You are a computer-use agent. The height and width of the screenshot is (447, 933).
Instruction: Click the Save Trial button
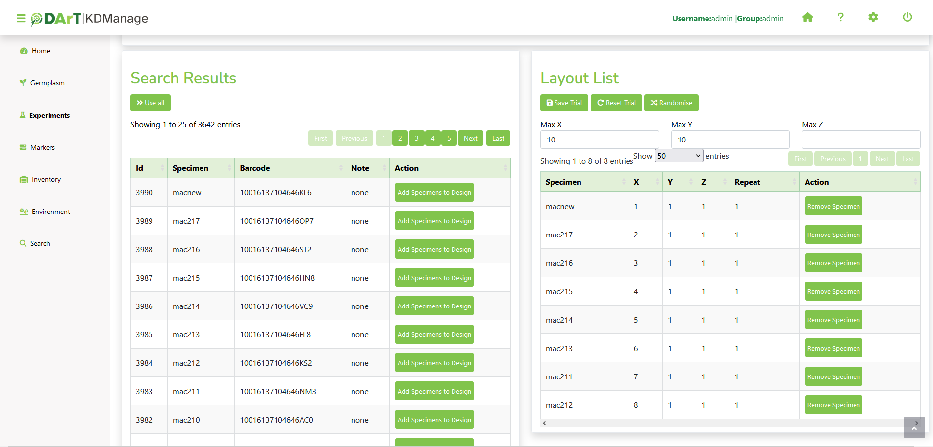[564, 103]
